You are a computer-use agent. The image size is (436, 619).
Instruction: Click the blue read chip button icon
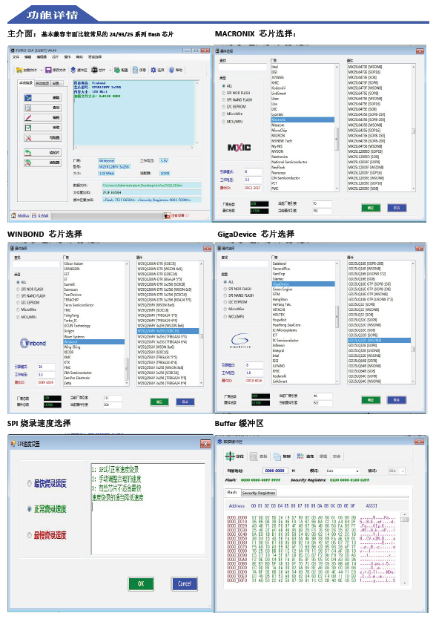point(28,97)
